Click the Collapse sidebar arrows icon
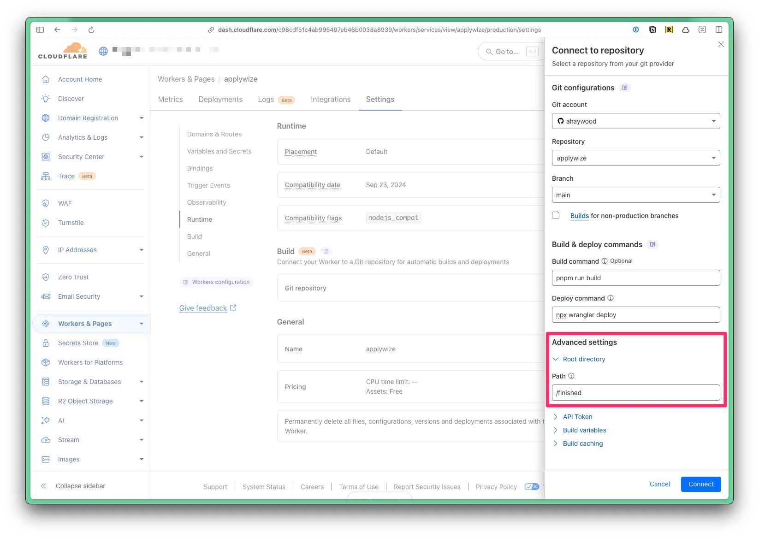 (x=44, y=486)
